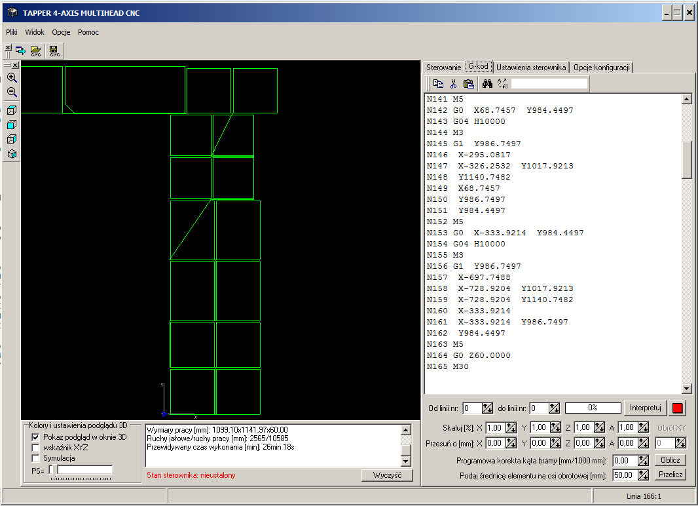Click G-code line N164 G0 Z60.0000
The height and width of the screenshot is (506, 698).
468,355
